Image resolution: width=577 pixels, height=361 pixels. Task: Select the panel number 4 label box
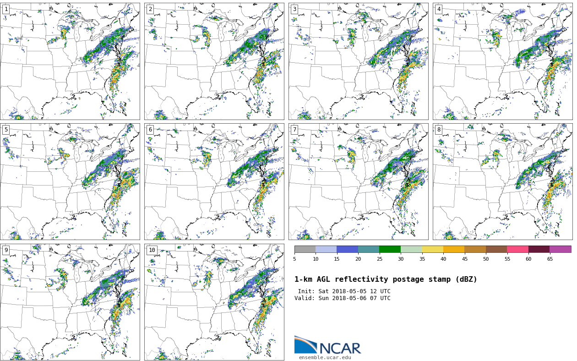[439, 9]
